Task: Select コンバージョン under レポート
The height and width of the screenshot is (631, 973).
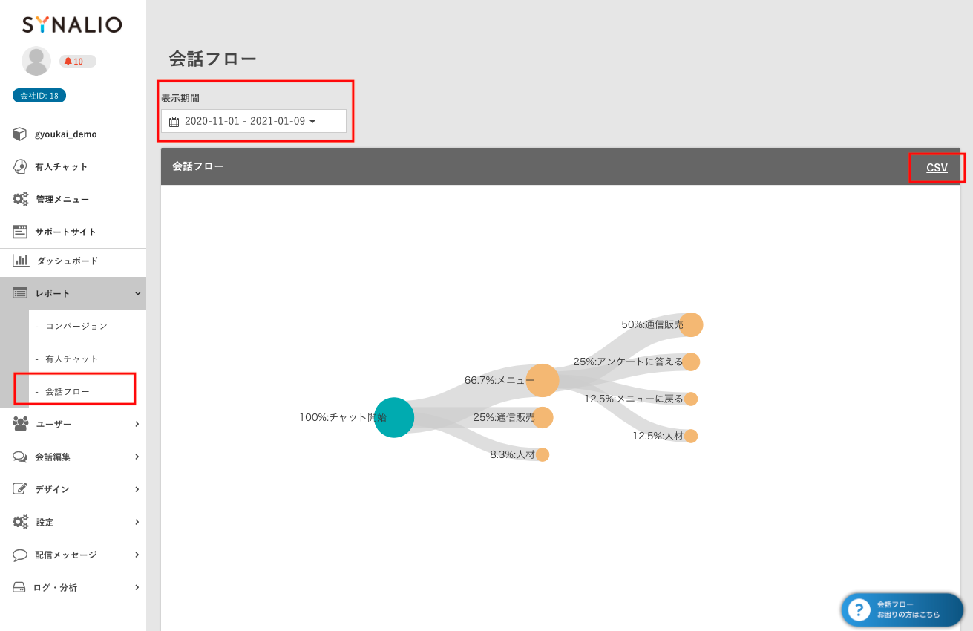Action: [x=76, y=326]
